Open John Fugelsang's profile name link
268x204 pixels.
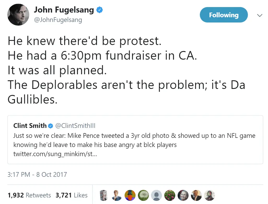[64, 10]
